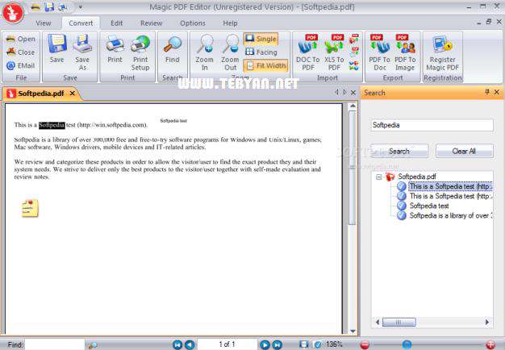Convert XLS To PDF
Image resolution: width=505 pixels, height=350 pixels.
[x=334, y=52]
